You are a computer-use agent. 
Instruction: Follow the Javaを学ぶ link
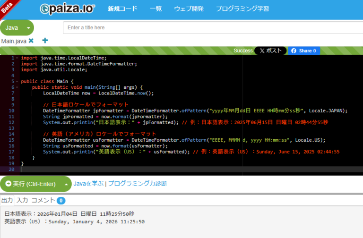click(x=88, y=184)
